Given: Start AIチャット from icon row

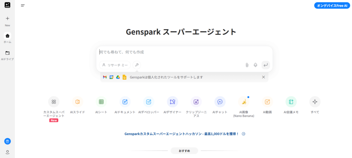Looking at the screenshot, I should [220, 102].
